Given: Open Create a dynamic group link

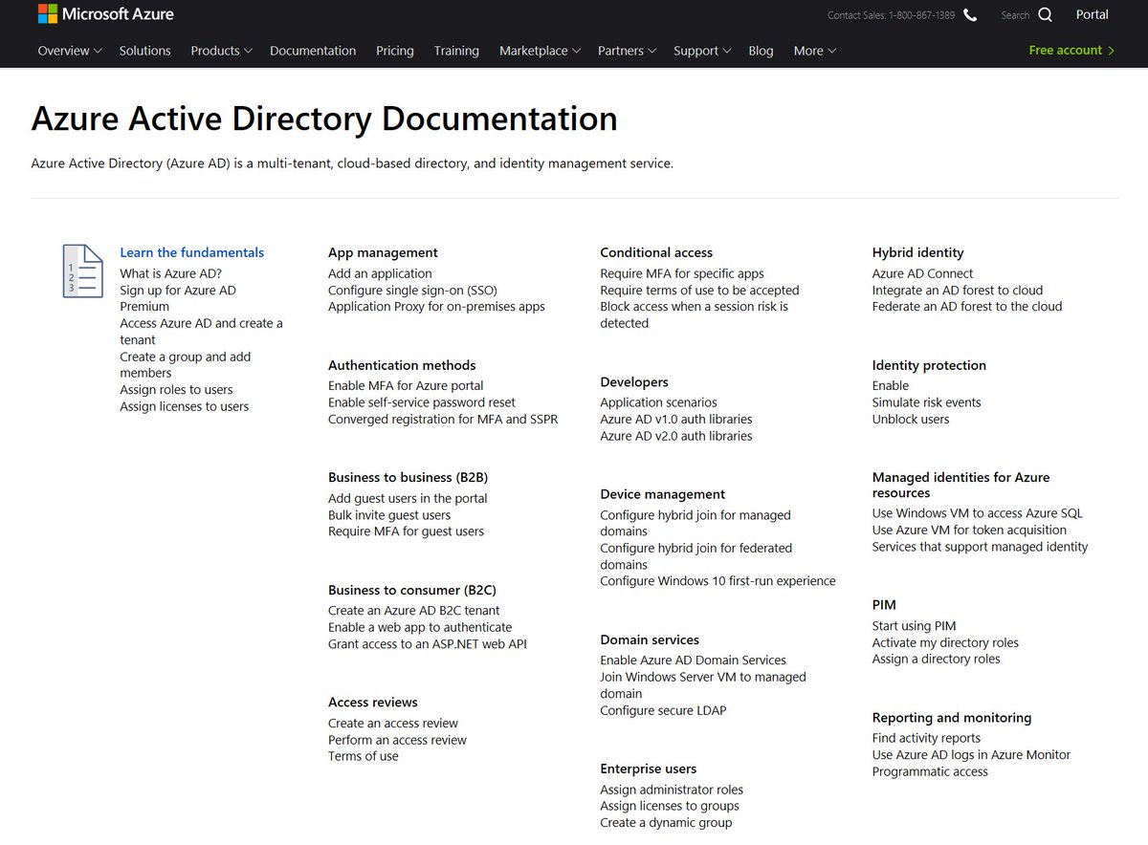Looking at the screenshot, I should pos(666,823).
